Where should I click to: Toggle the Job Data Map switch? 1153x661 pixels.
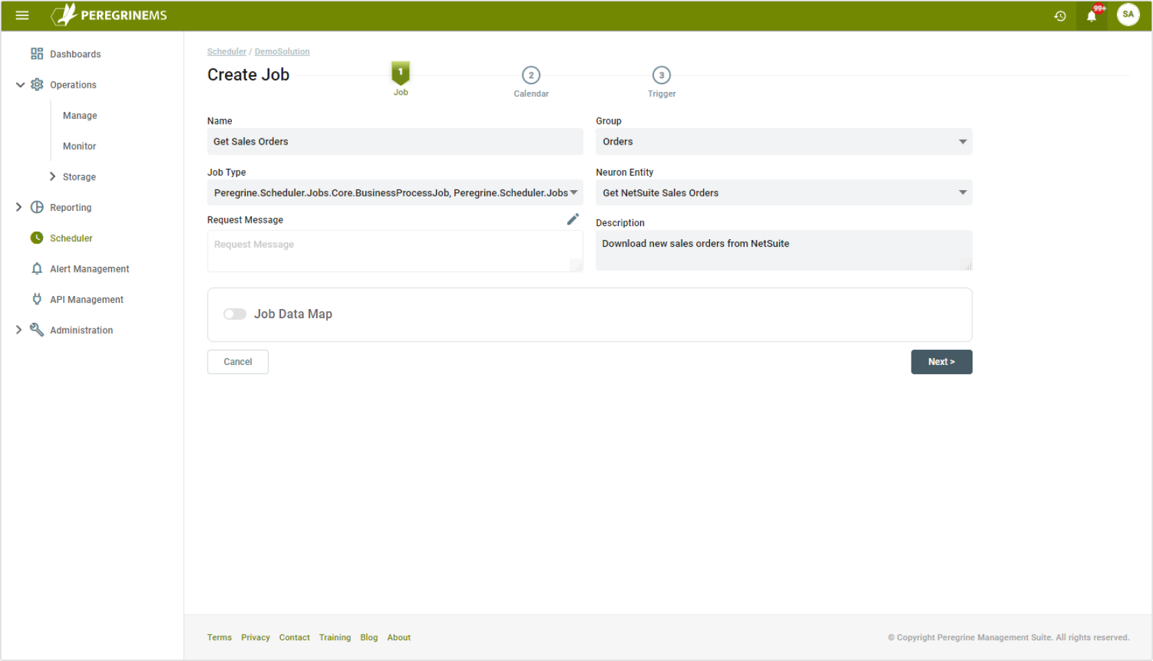pos(235,314)
